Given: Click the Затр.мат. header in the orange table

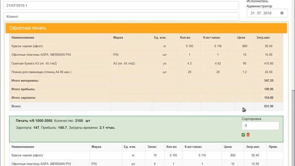Looking at the screenshot, I should [x=263, y=38].
